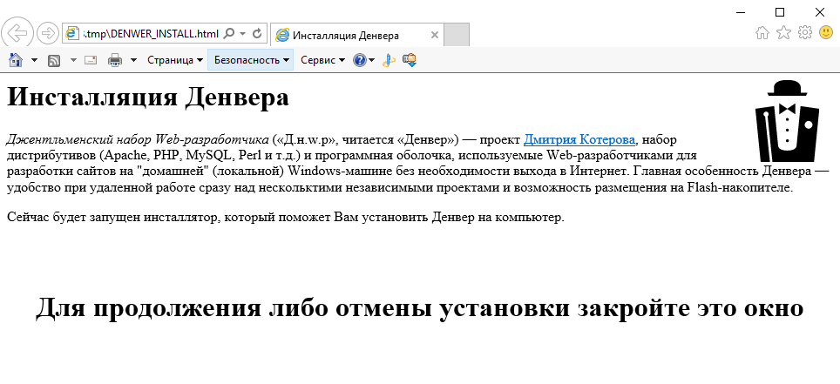This screenshot has width=840, height=384.
Task: Click the Инсталляция Денвера heading
Action: point(148,98)
